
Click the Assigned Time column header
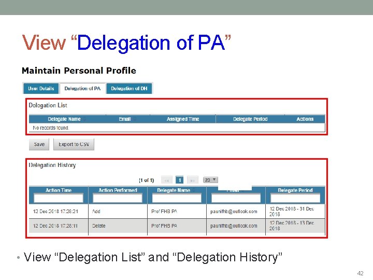coord(183,119)
